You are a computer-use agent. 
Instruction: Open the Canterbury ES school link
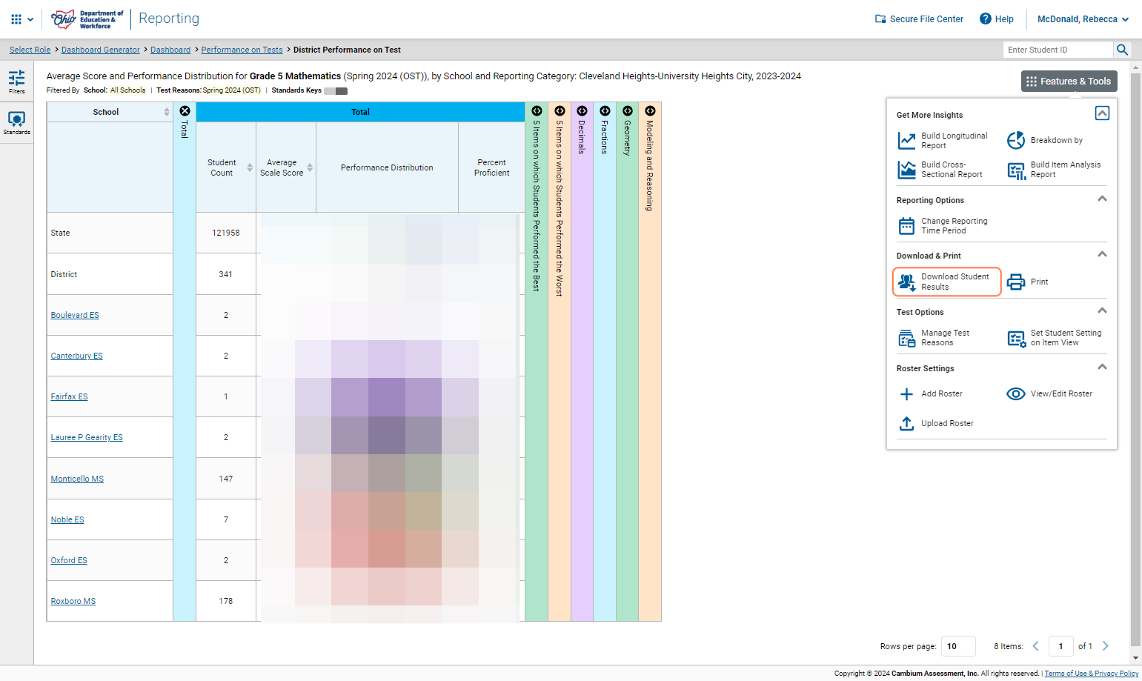pyautogui.click(x=76, y=356)
